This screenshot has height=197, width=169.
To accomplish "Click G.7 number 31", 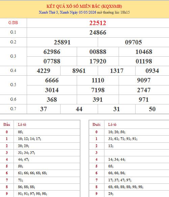I will pyautogui.click(x=117, y=109).
